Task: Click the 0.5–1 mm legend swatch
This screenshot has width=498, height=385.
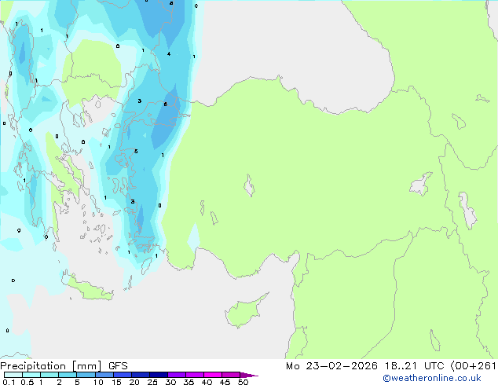Action: (x=31, y=375)
